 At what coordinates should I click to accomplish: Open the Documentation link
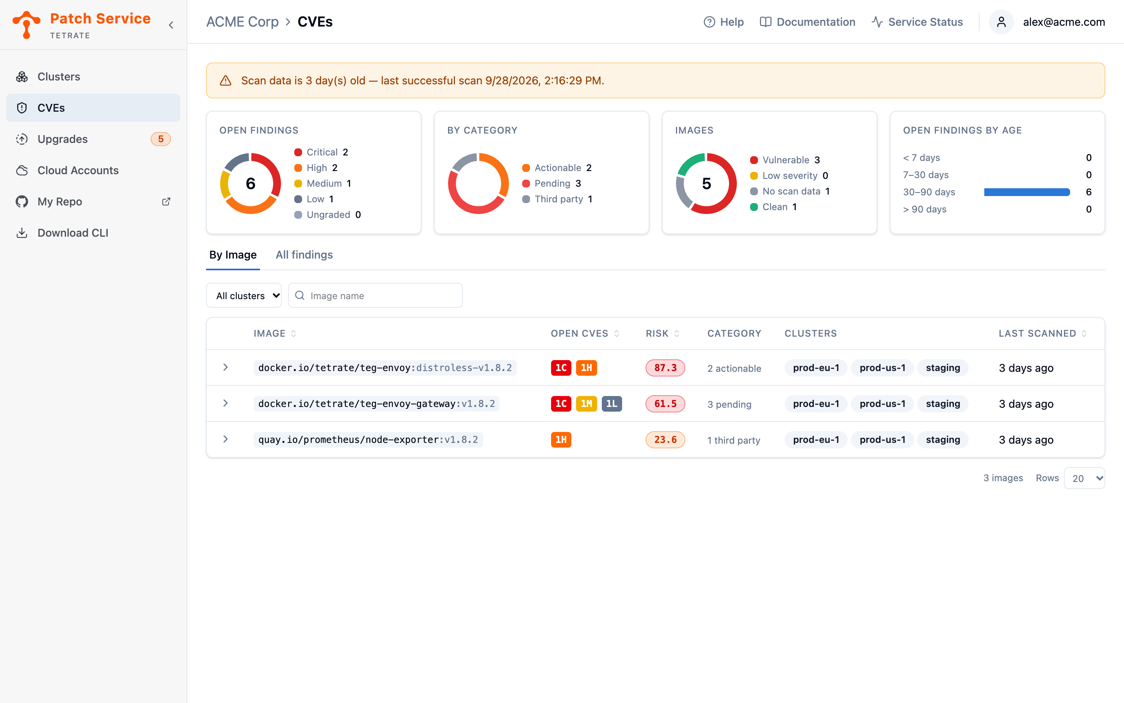(x=807, y=22)
